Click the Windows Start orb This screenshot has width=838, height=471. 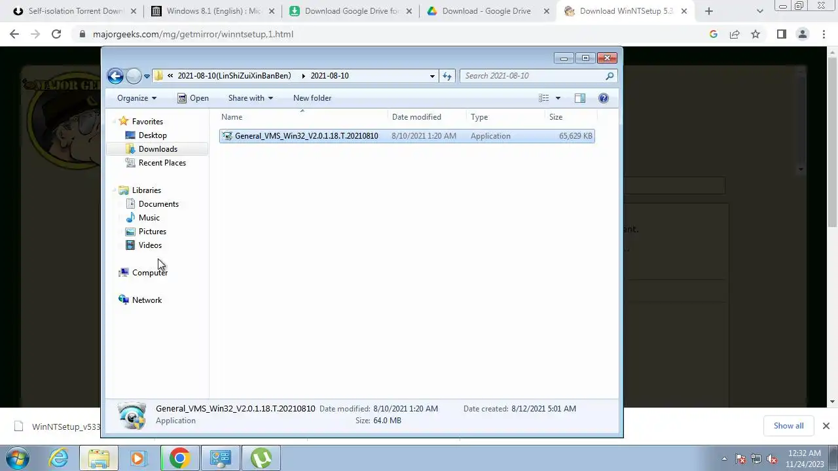(x=18, y=458)
